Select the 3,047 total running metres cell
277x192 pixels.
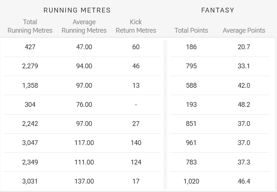[30, 143]
